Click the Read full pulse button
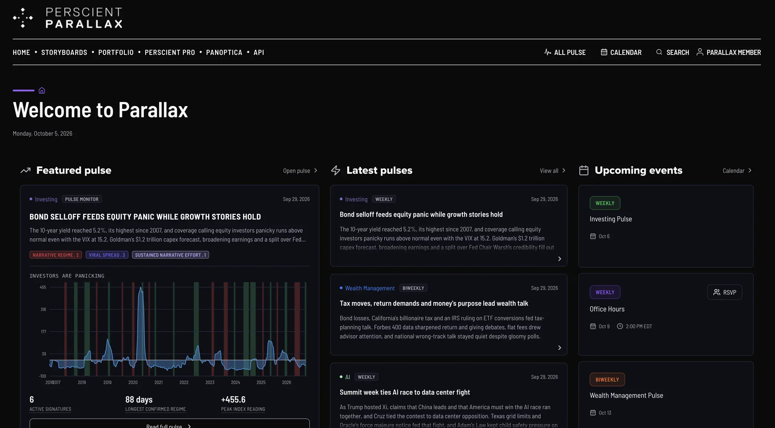The width and height of the screenshot is (775, 428). (x=169, y=424)
